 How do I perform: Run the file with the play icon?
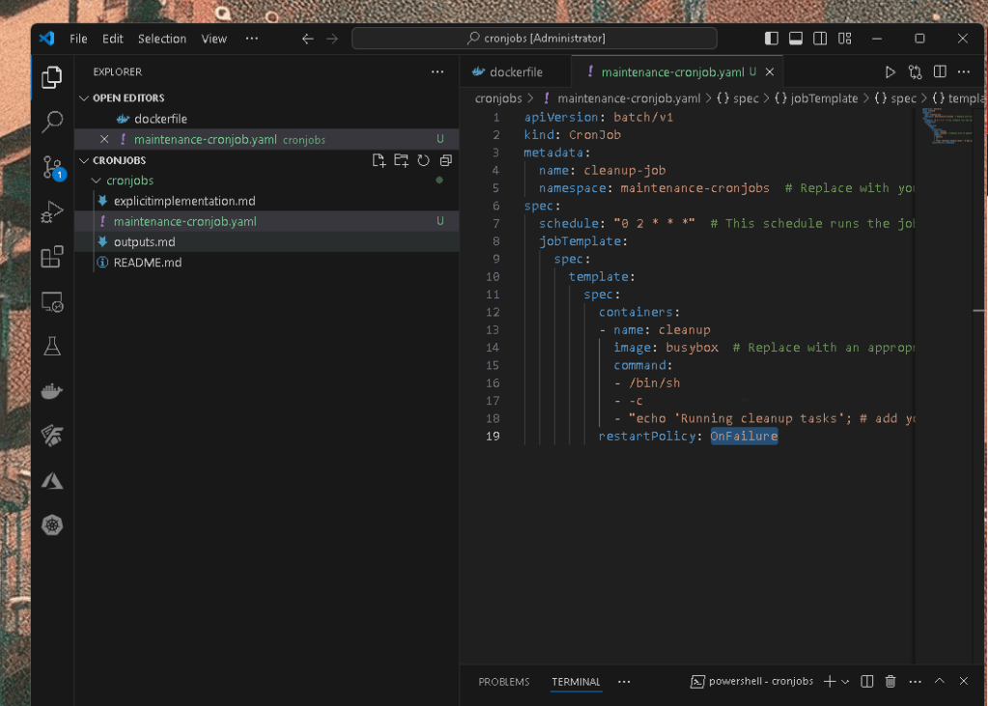coord(889,71)
